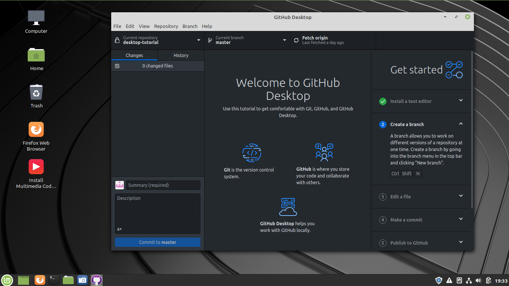Click the Get started branching graphic
This screenshot has height=286, width=509.
[x=454, y=69]
